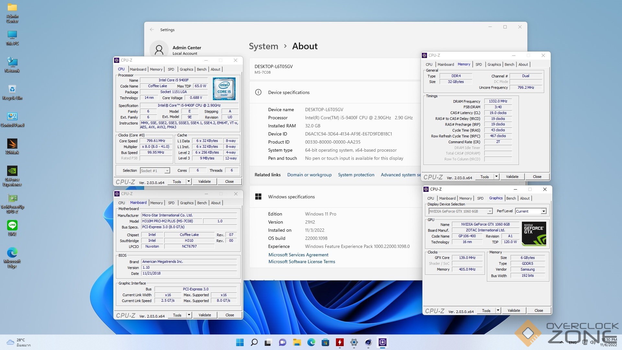
Task: Click the Settings back arrow
Action: (x=152, y=29)
